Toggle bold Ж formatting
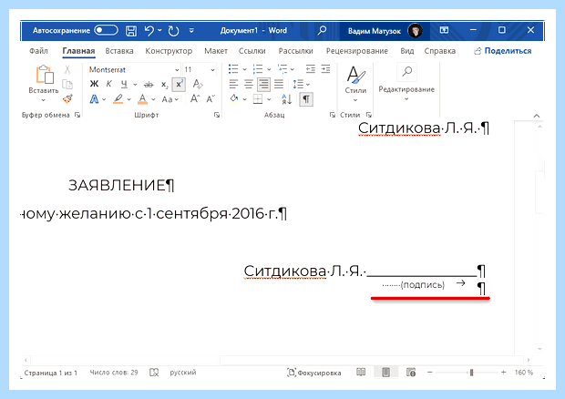 click(x=94, y=84)
